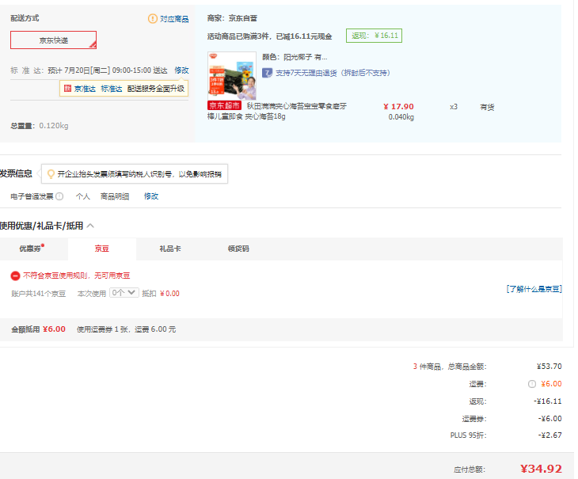The height and width of the screenshot is (479, 578).
Task: Click the lightbulb tip icon in invoice notice
Action: [51, 174]
